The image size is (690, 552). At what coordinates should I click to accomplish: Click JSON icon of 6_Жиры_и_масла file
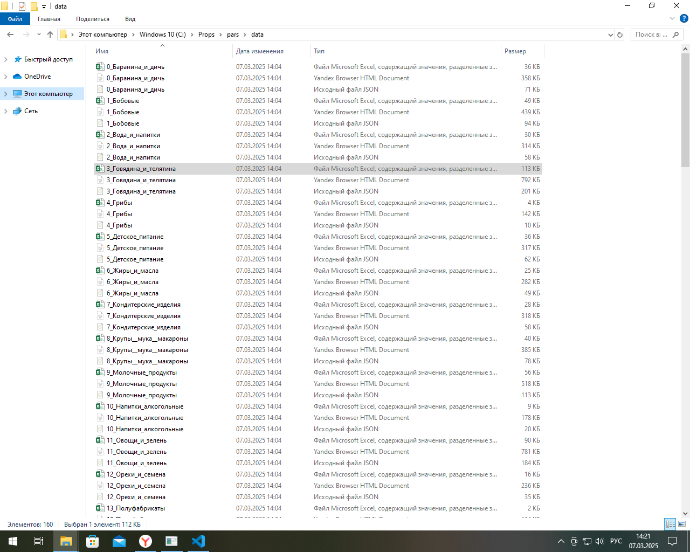pos(100,293)
